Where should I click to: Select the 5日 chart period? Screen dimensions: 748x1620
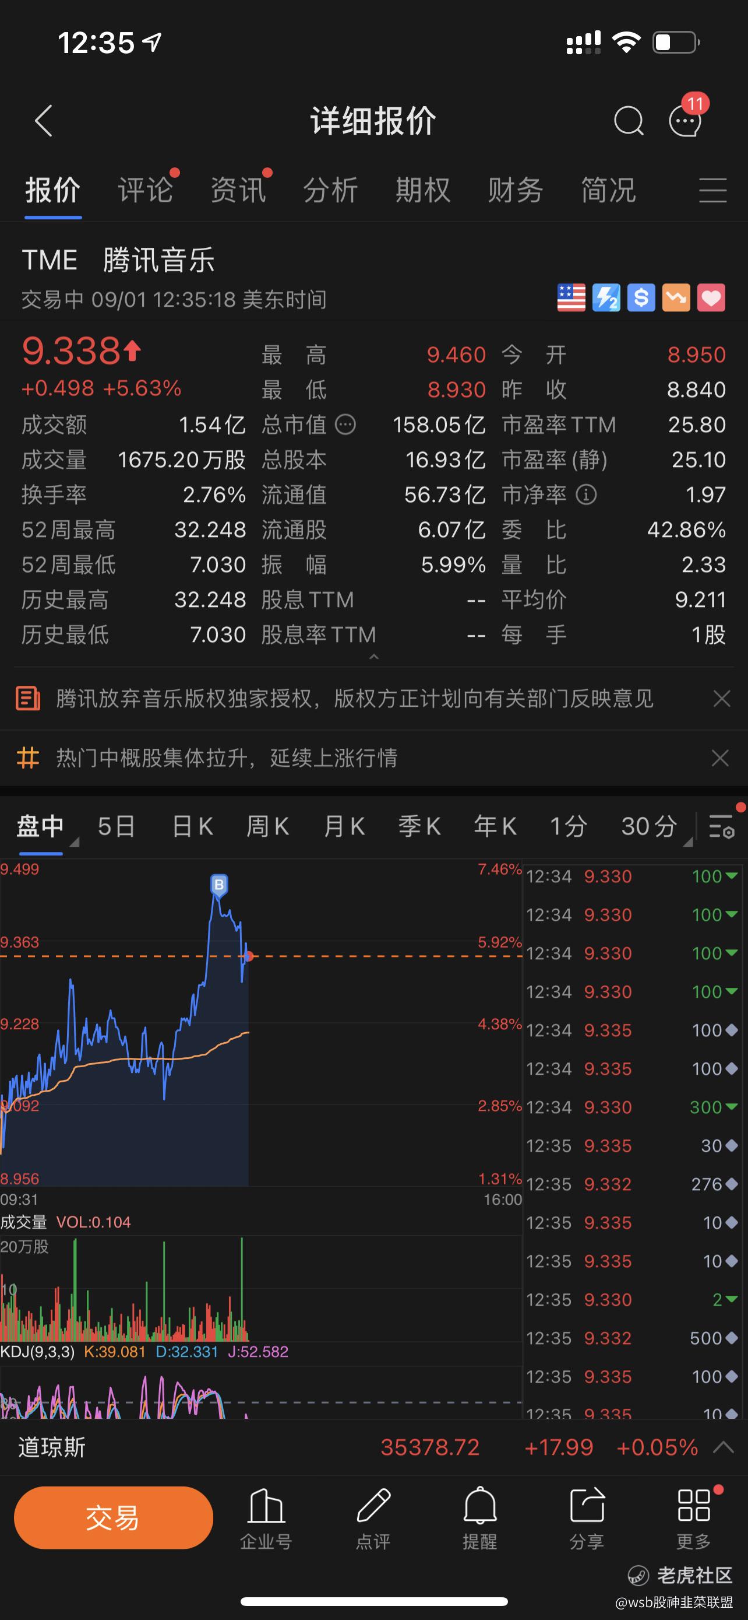[117, 826]
